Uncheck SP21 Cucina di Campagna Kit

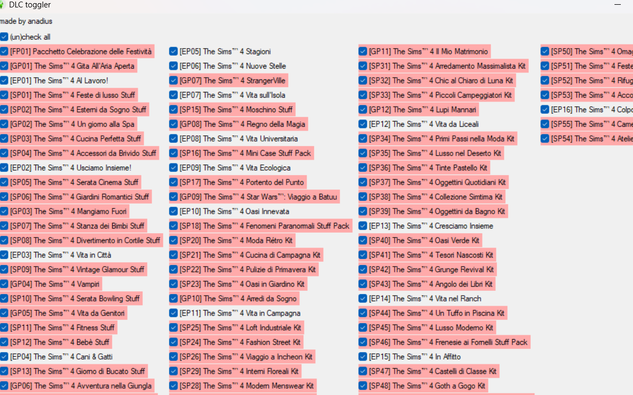click(174, 254)
